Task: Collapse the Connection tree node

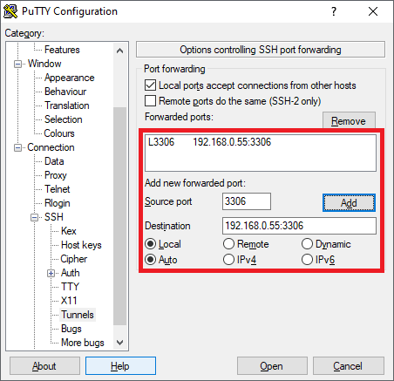Action: (x=18, y=147)
